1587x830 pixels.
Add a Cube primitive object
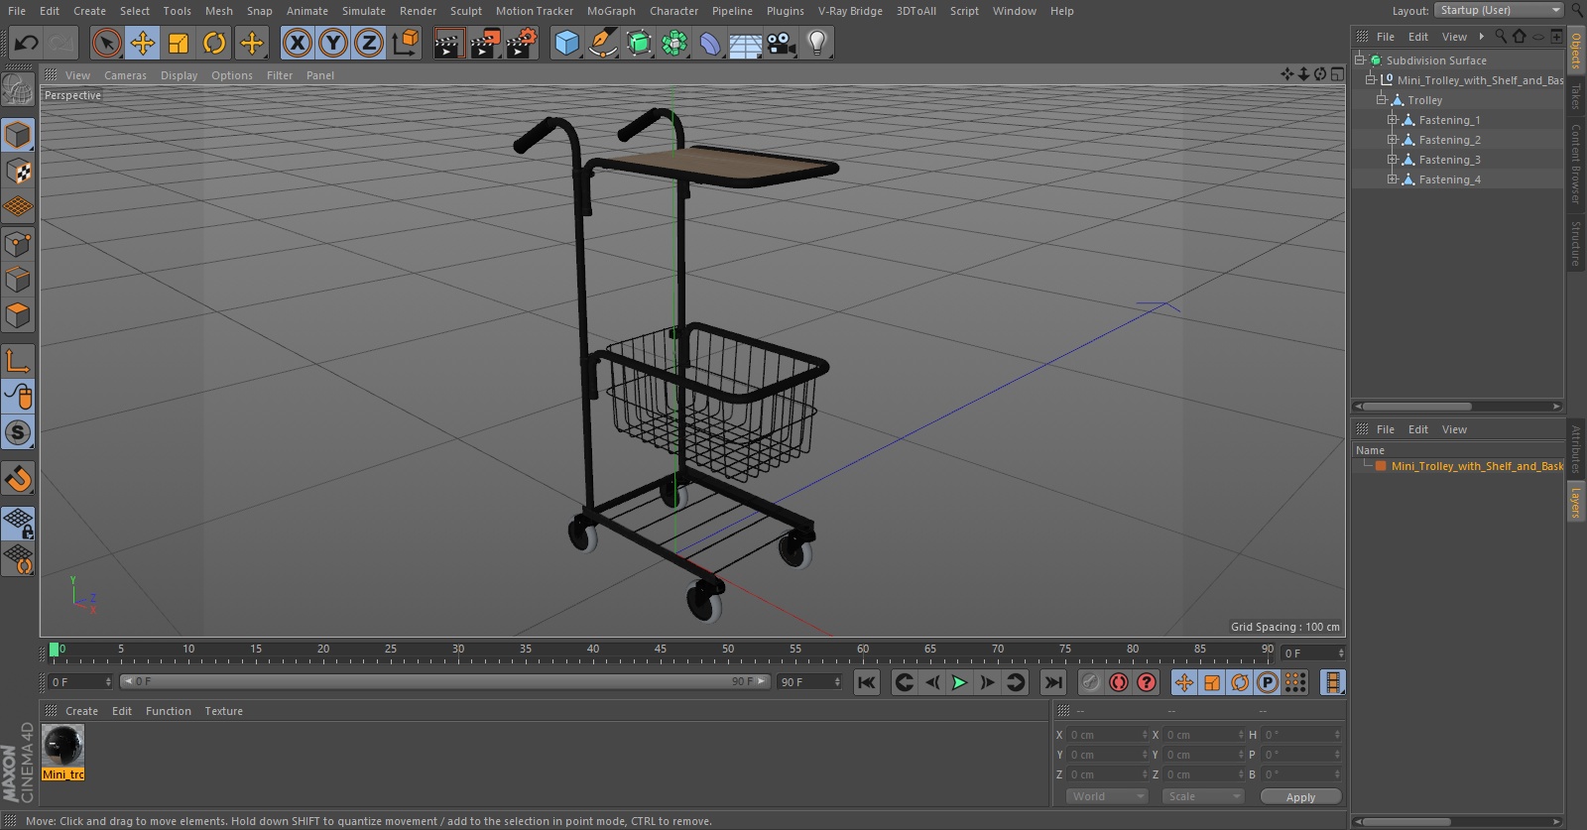[566, 43]
